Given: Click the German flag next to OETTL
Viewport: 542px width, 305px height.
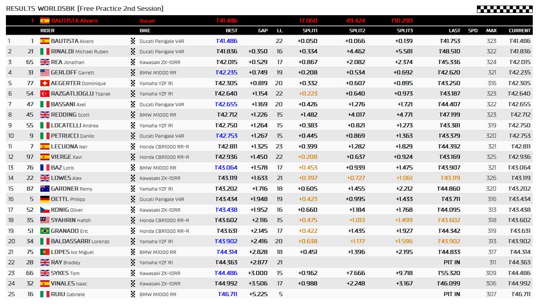Looking at the screenshot, I should pyautogui.click(x=45, y=199).
